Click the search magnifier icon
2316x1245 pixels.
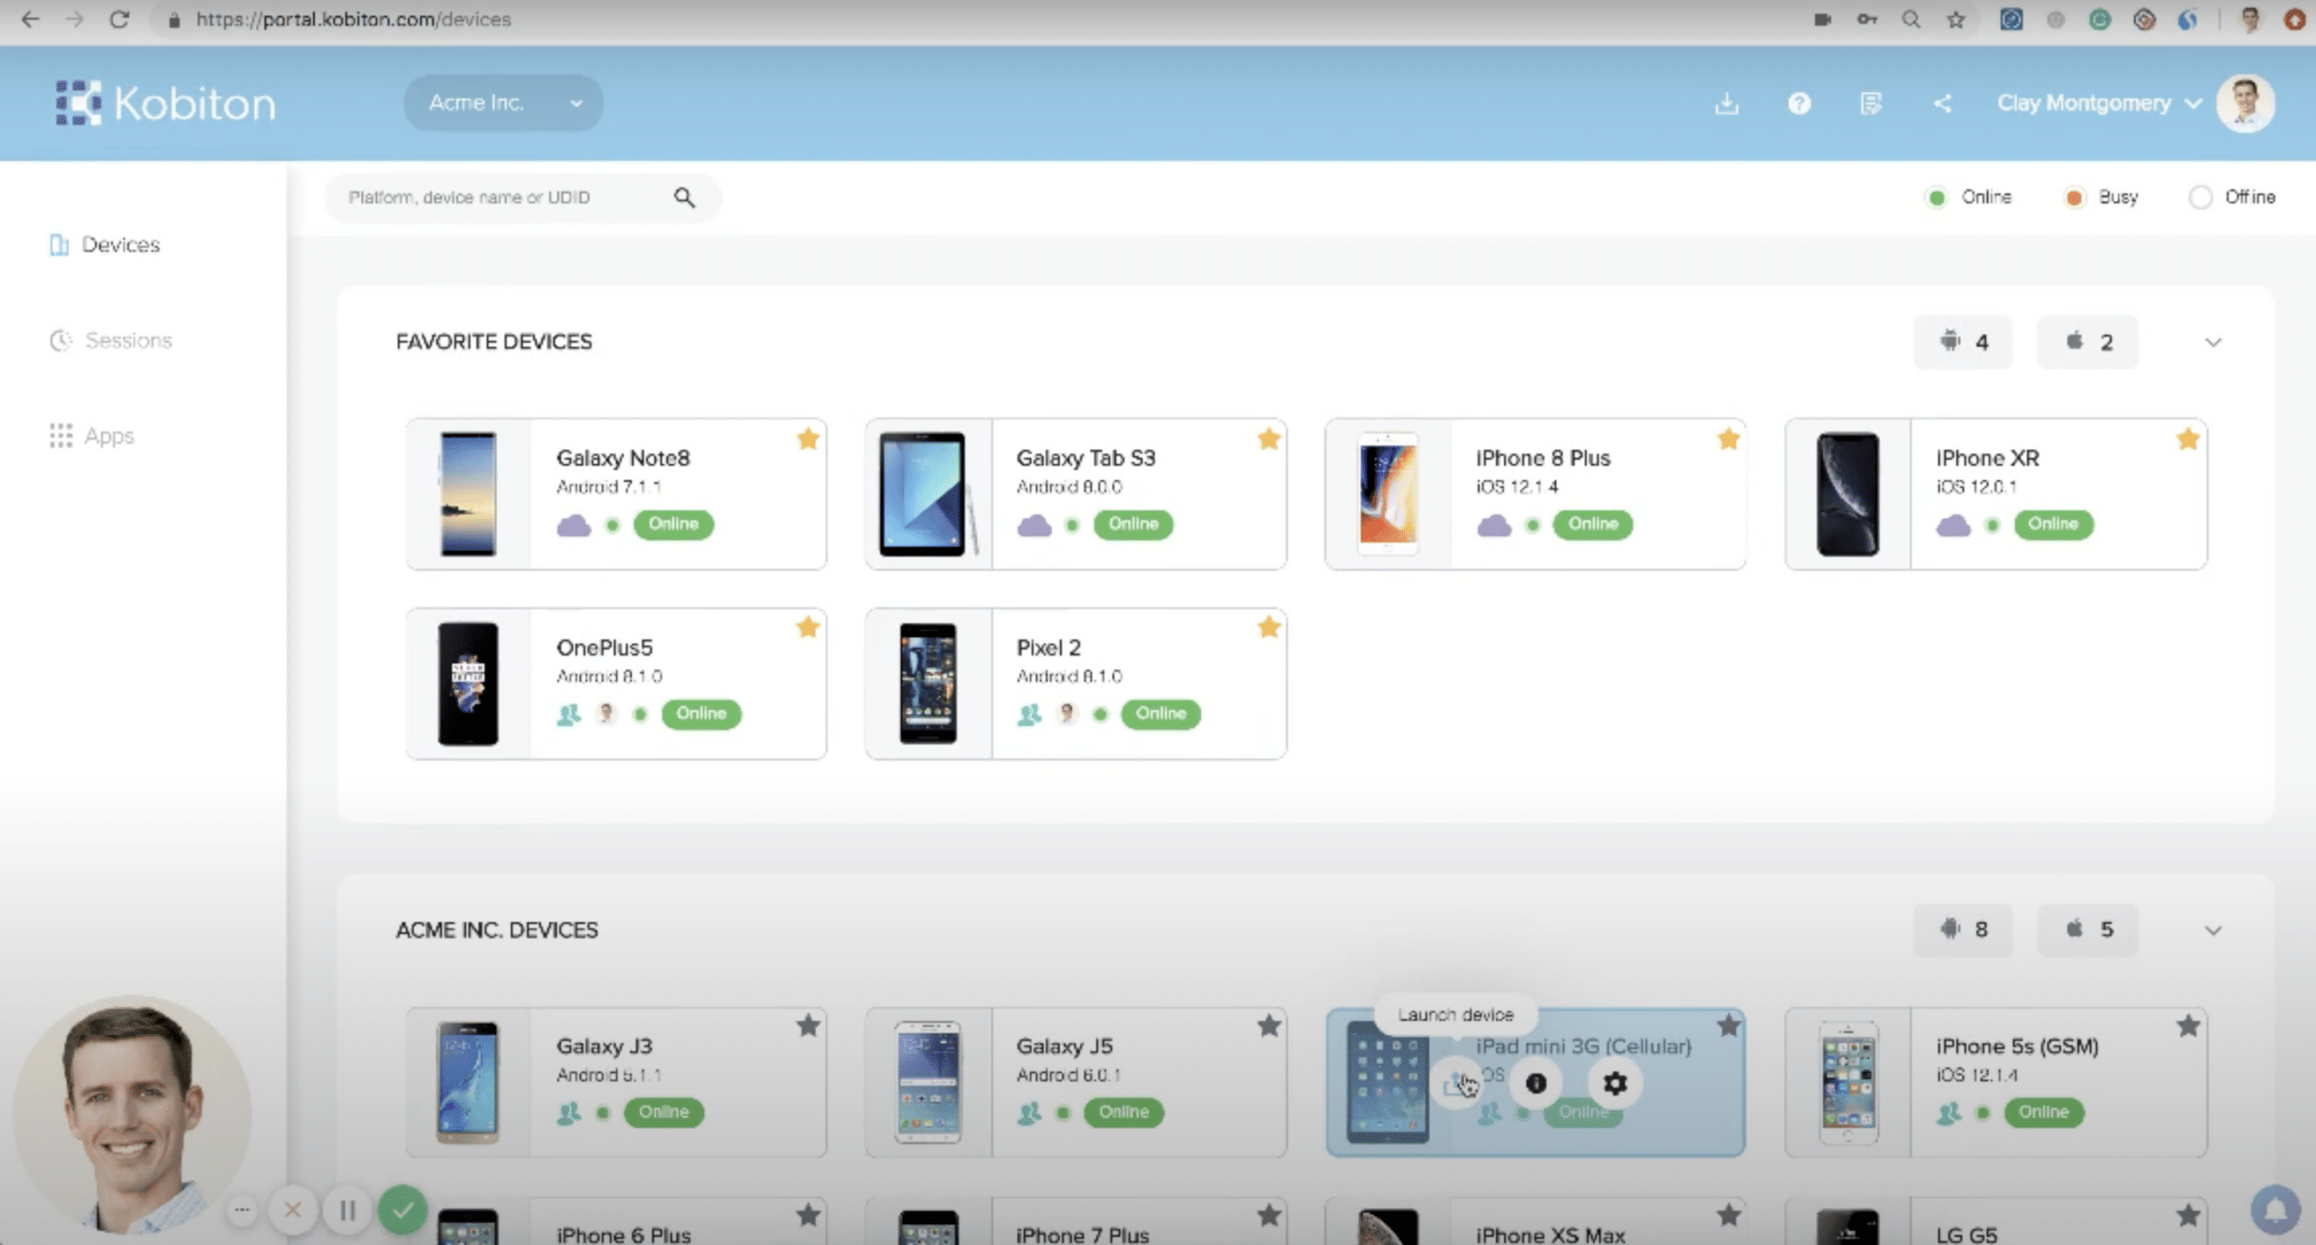point(684,197)
